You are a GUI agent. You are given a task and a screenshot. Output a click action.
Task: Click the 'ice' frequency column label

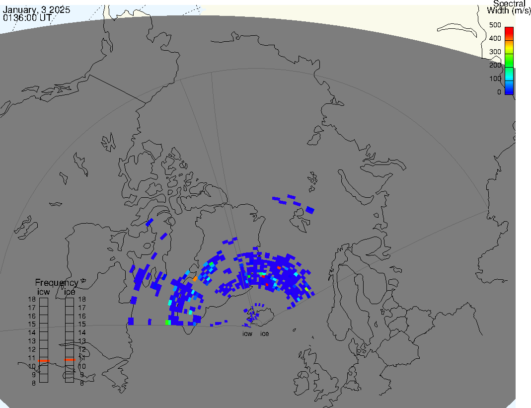point(70,292)
